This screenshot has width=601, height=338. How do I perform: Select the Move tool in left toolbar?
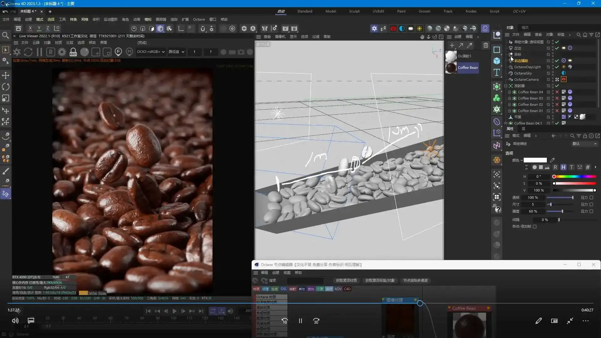pyautogui.click(x=6, y=75)
